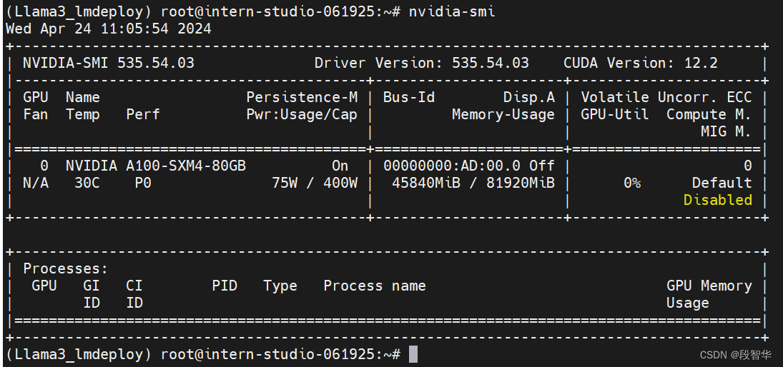Viewport: 783px width, 367px height.
Task: Click the NVIDIA-SMI 535.54.03 version text
Action: coord(109,64)
